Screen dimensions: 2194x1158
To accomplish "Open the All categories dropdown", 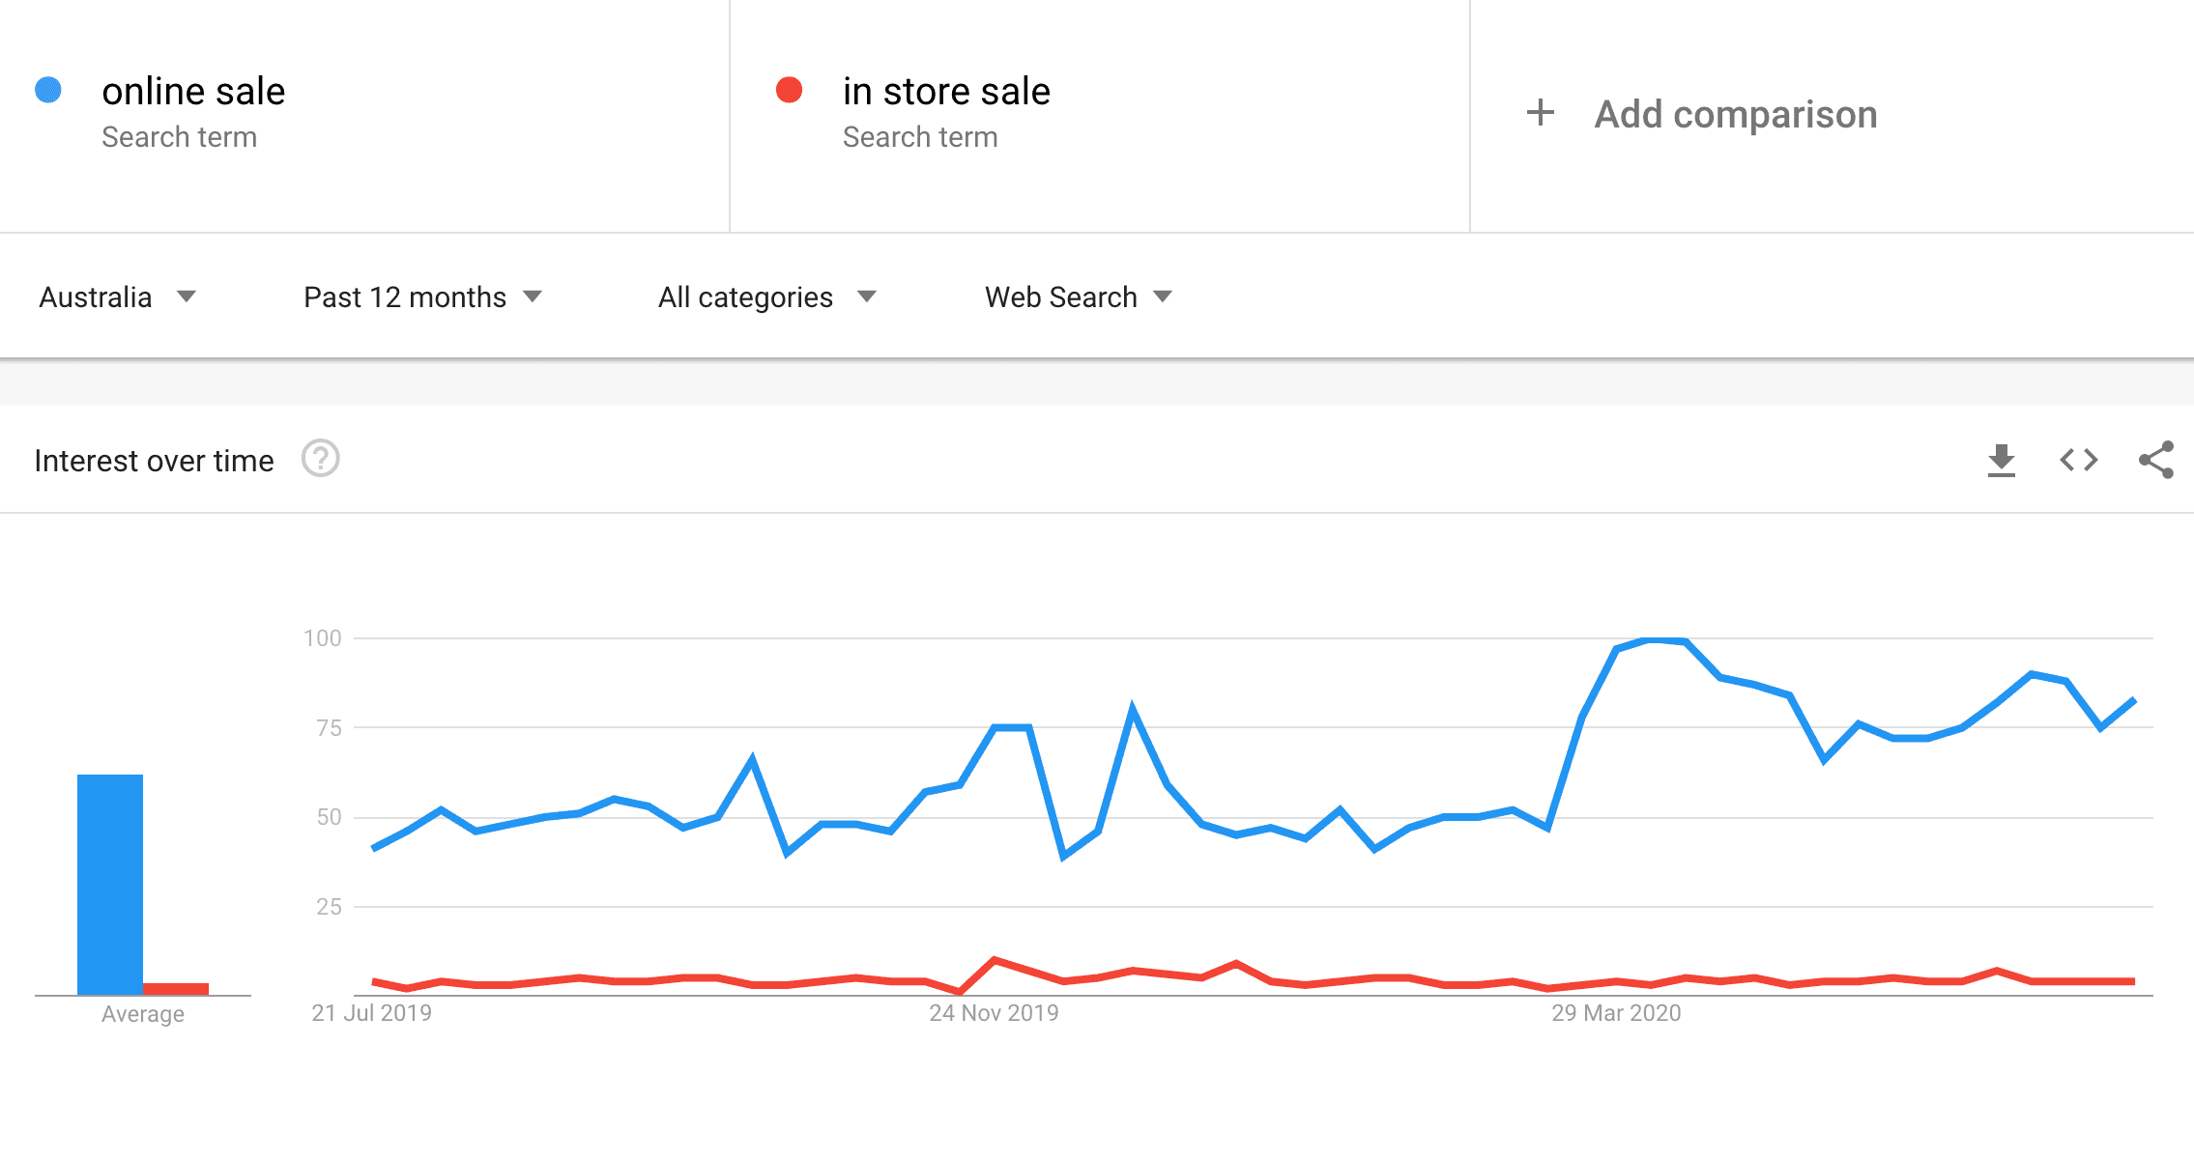I will click(766, 297).
